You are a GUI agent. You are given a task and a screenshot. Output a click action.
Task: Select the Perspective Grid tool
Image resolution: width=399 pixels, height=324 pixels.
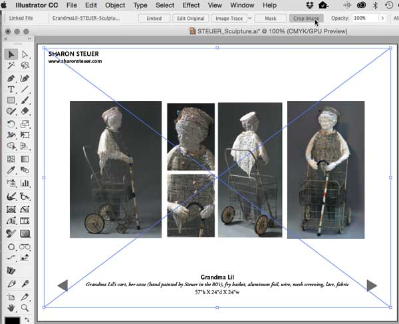coord(25,146)
